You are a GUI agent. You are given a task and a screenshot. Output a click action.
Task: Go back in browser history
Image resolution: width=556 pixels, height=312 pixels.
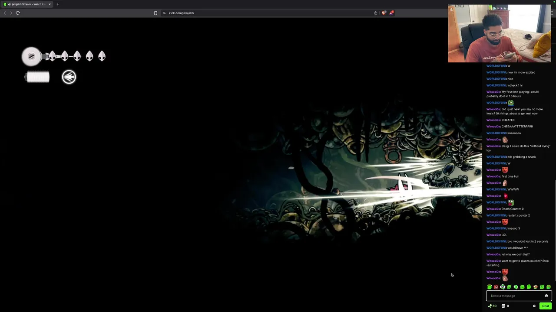pyautogui.click(x=5, y=13)
